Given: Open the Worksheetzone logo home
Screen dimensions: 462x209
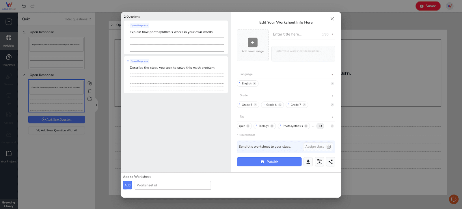Looking at the screenshot, I should point(9,6).
